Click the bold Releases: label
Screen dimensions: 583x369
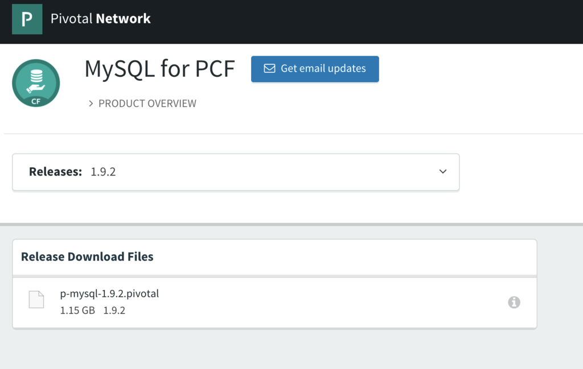coord(56,172)
